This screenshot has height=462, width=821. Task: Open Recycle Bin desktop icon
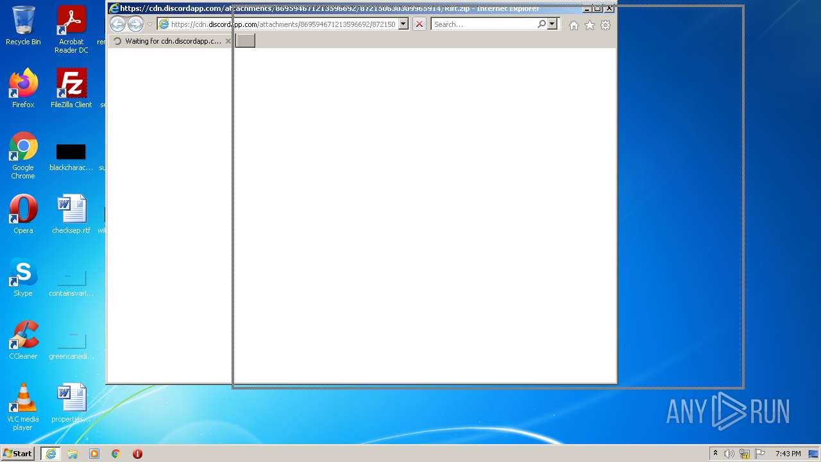point(23,26)
